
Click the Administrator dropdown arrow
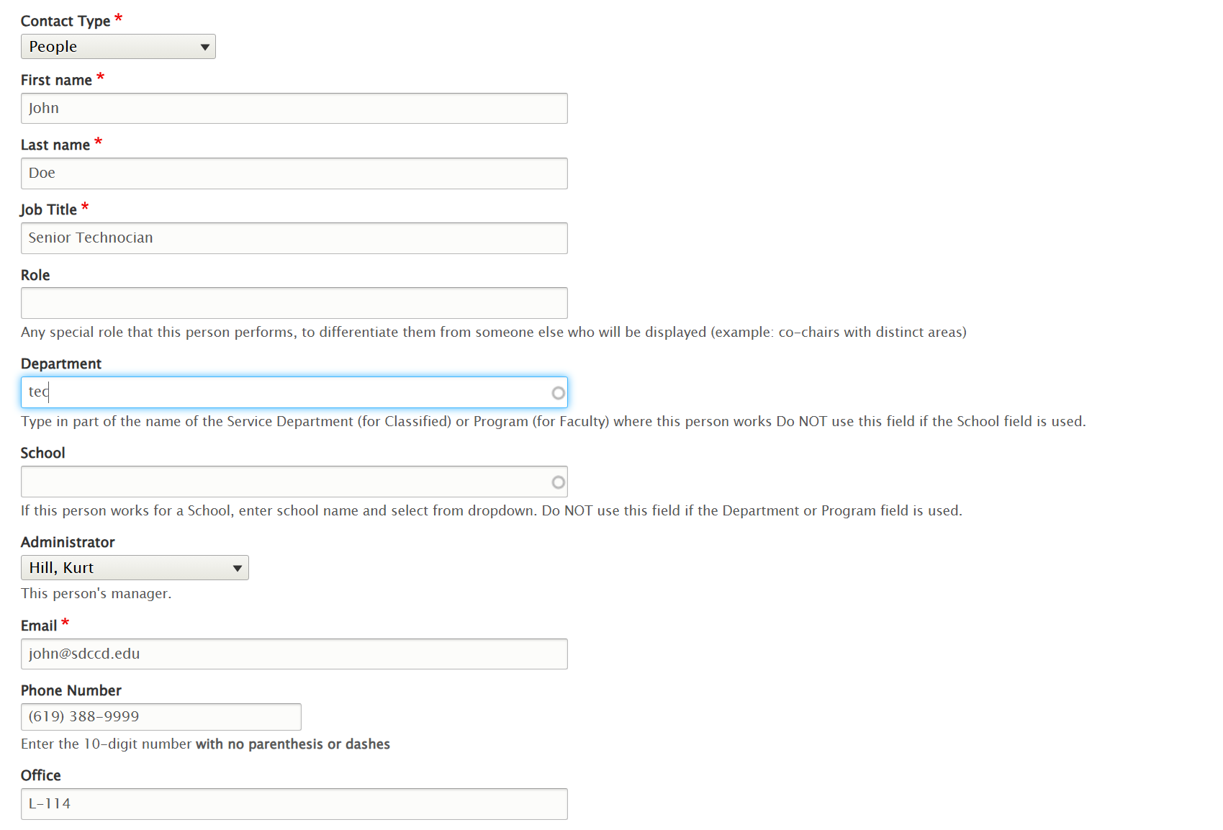[238, 567]
